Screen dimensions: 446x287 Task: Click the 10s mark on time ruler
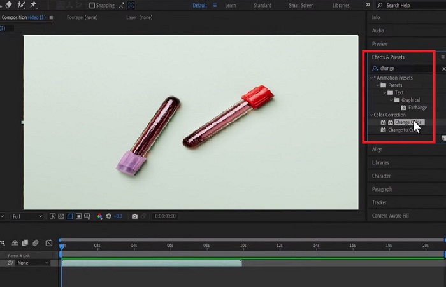(243, 246)
